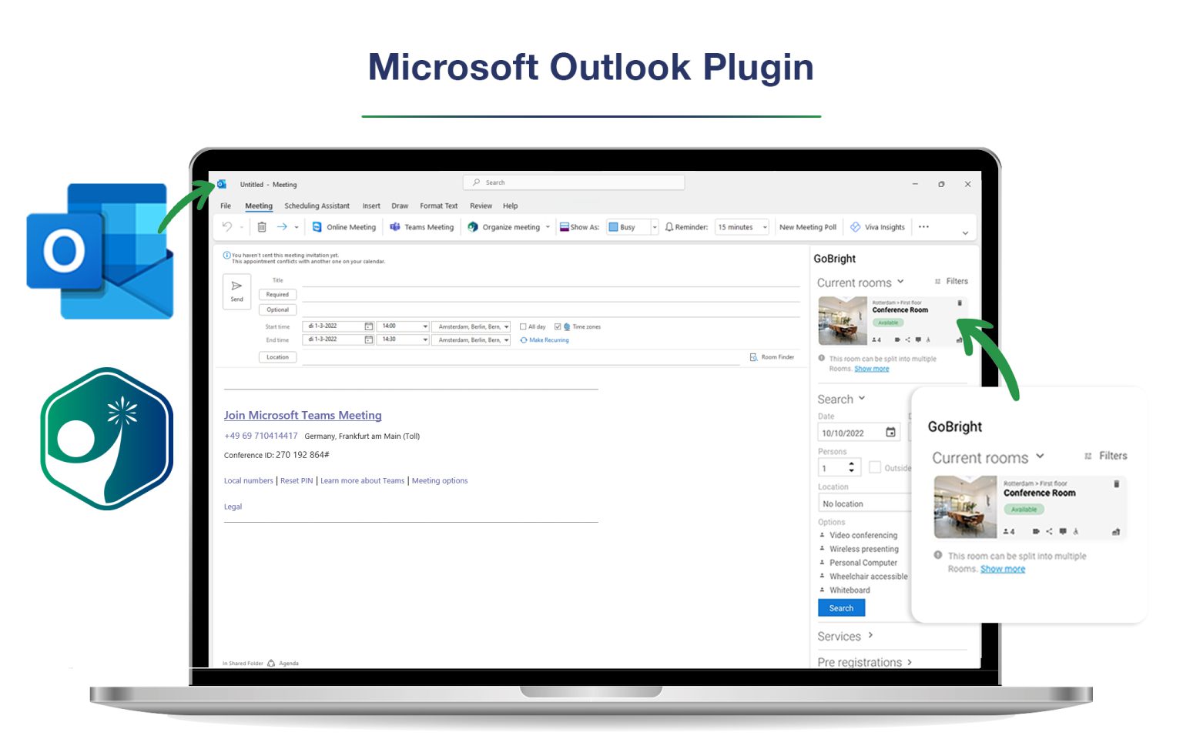Switch to the Scheduling Assistant tab
1183x739 pixels.
pyautogui.click(x=317, y=206)
